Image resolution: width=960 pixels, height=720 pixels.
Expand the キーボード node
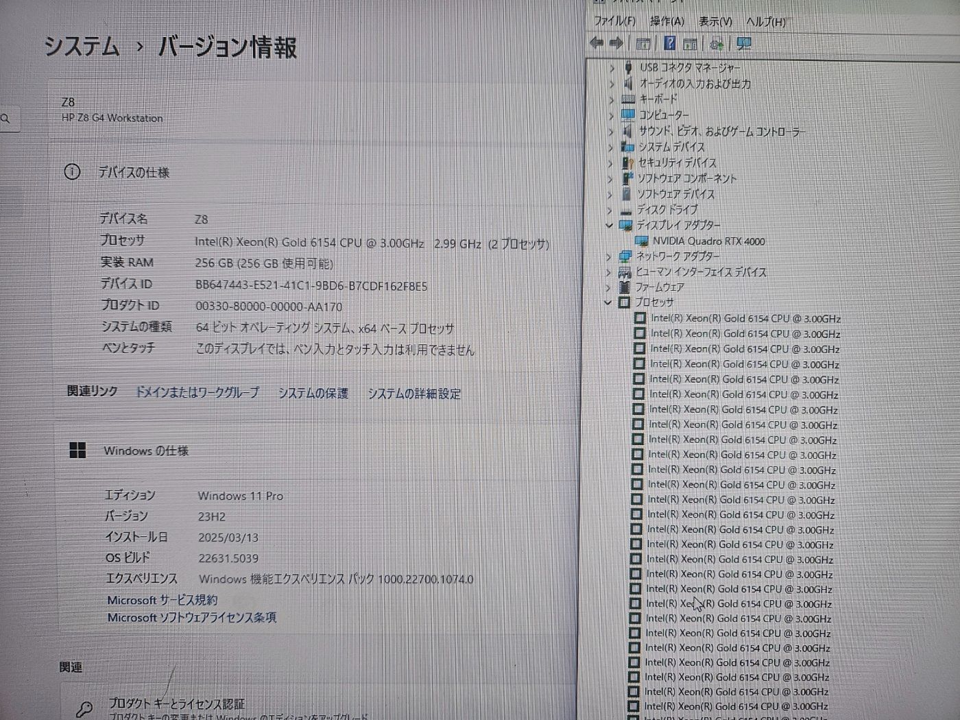tap(611, 99)
